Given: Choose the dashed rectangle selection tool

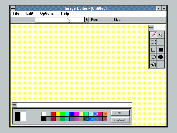Looking at the screenshot, I should click(x=153, y=42).
